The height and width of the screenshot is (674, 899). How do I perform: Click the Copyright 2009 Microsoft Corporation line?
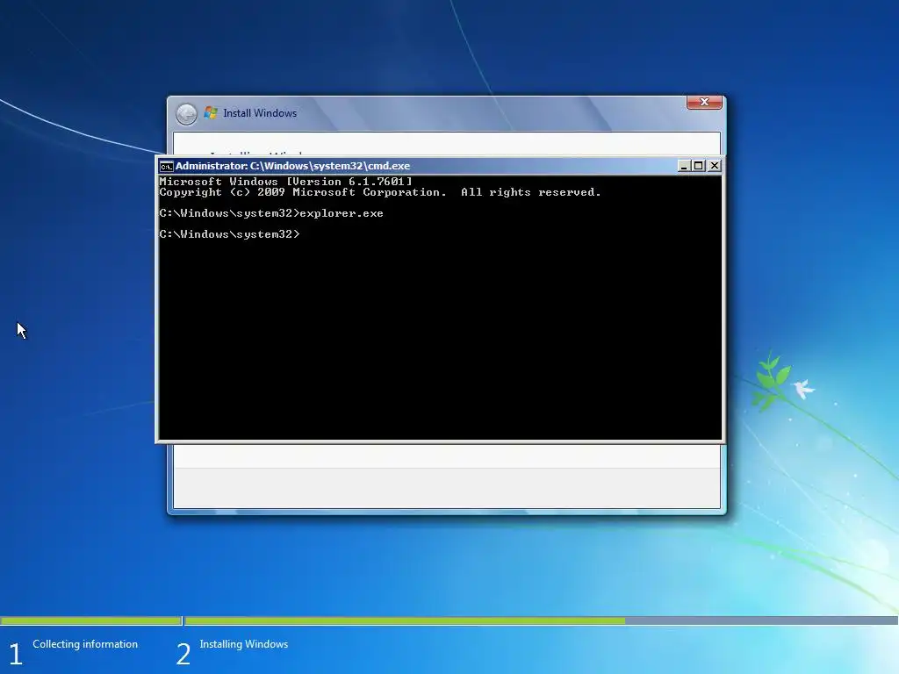pos(380,192)
